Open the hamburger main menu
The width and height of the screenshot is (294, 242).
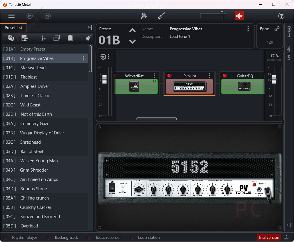(x=11, y=16)
